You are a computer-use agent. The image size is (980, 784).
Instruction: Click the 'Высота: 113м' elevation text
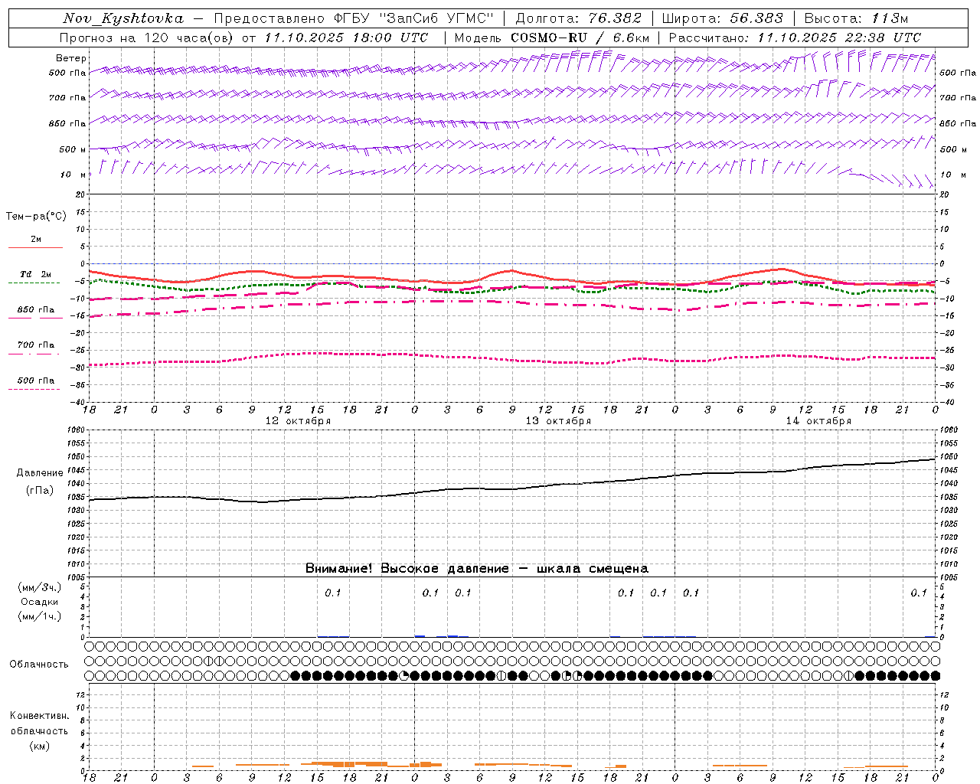click(x=856, y=18)
